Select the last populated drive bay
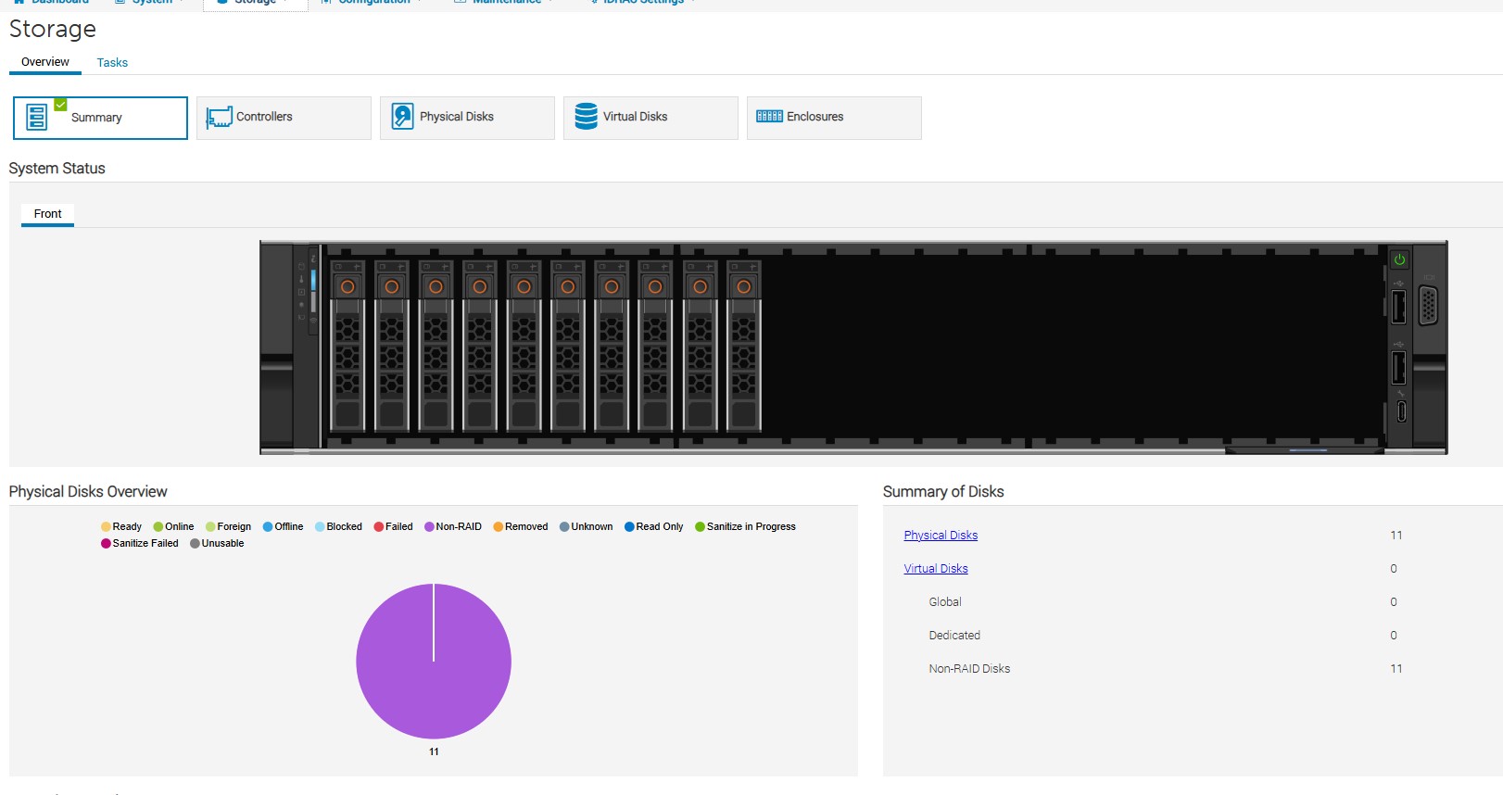 pos(743,346)
